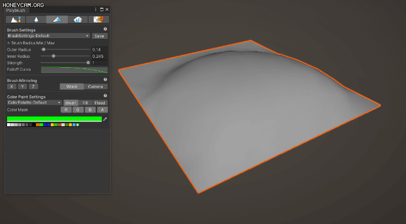Choose Flood paint mode
This screenshot has height=224, width=406.
point(100,103)
